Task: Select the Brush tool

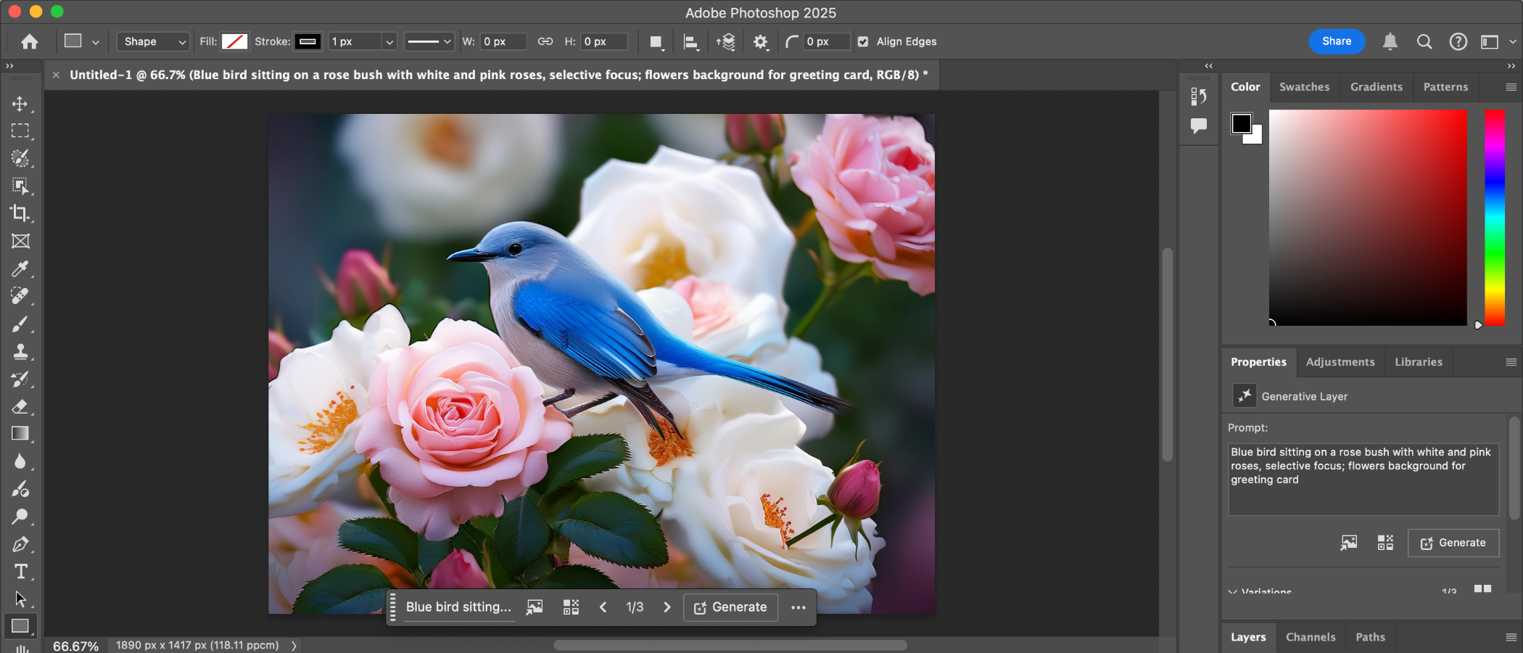Action: (20, 324)
